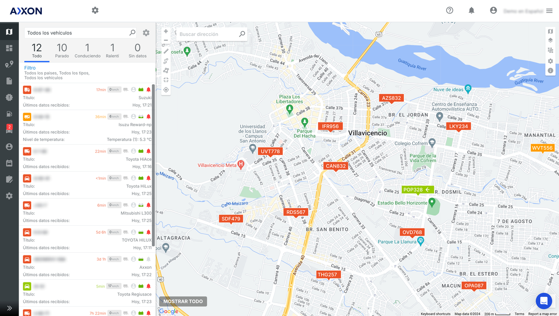Open vehicle sidebar icon with red 2 badge
Image resolution: width=559 pixels, height=316 pixels.
click(9, 130)
